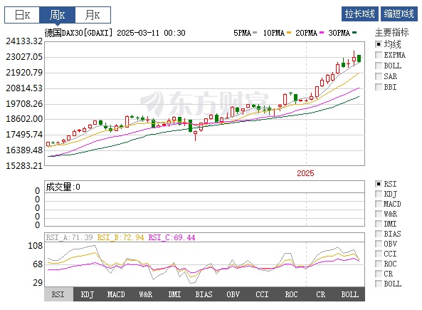Select BIAS in the right sub-indicator list
Screen dimensions: 422x310
pyautogui.click(x=379, y=234)
